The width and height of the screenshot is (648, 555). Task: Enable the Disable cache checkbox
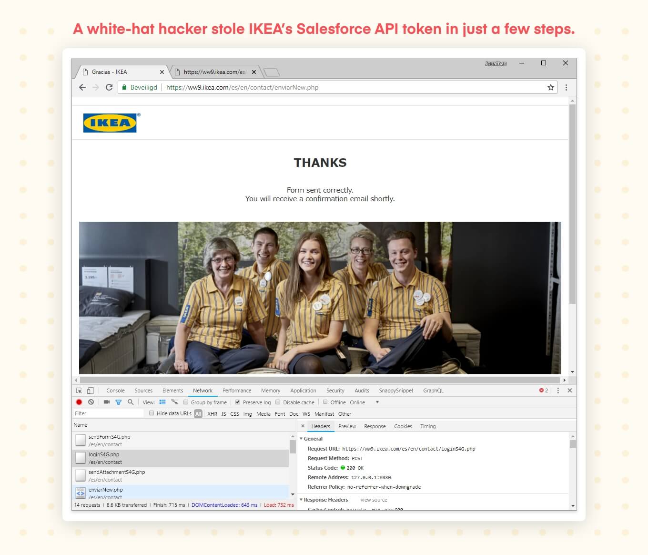[278, 402]
